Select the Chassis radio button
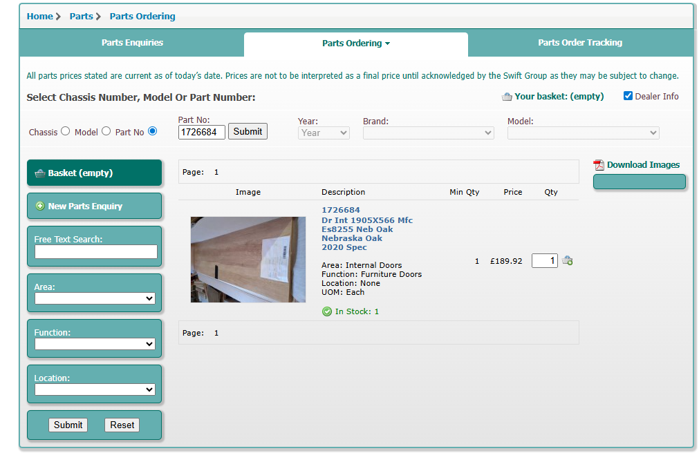Screen dimensions: 699x453 tap(66, 131)
